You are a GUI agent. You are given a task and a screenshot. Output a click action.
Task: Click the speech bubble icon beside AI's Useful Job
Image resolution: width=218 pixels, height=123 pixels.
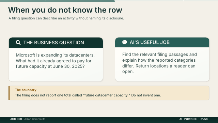(125, 42)
